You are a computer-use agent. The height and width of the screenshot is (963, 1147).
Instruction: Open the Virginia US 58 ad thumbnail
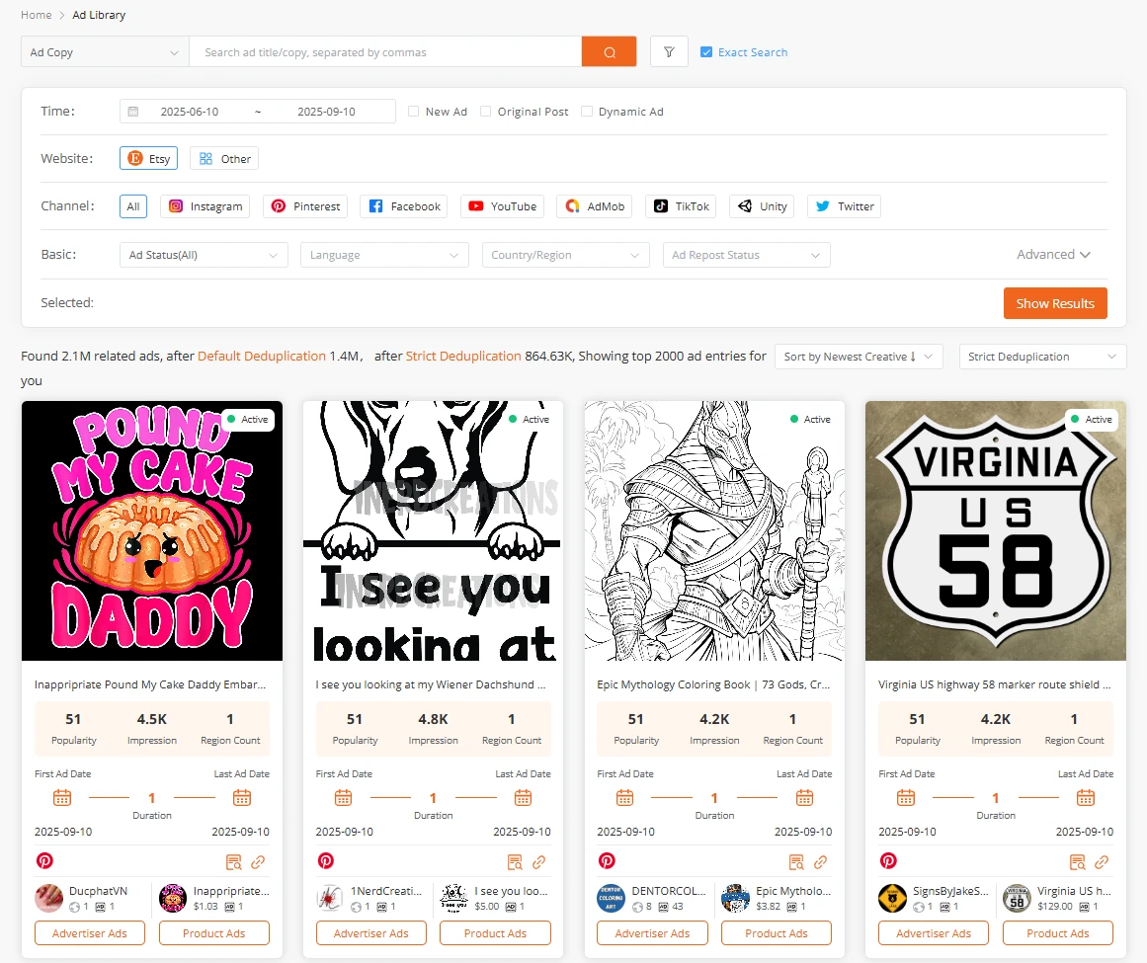pos(995,530)
